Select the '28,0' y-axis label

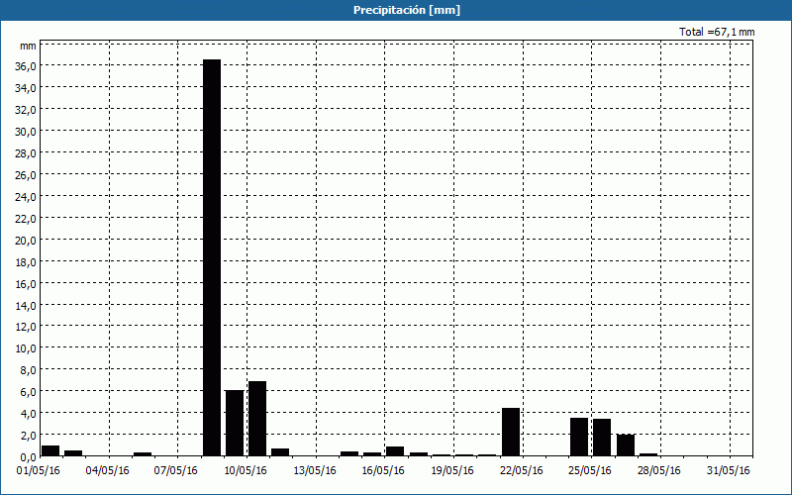tap(26, 153)
